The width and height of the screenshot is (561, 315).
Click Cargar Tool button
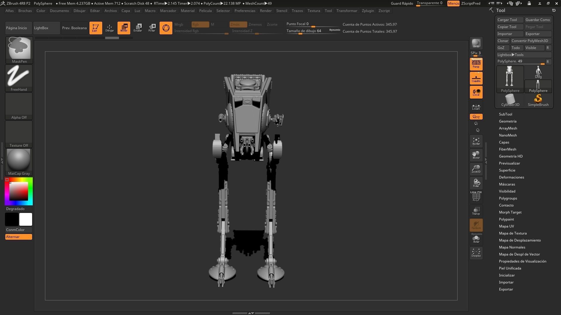coord(510,20)
